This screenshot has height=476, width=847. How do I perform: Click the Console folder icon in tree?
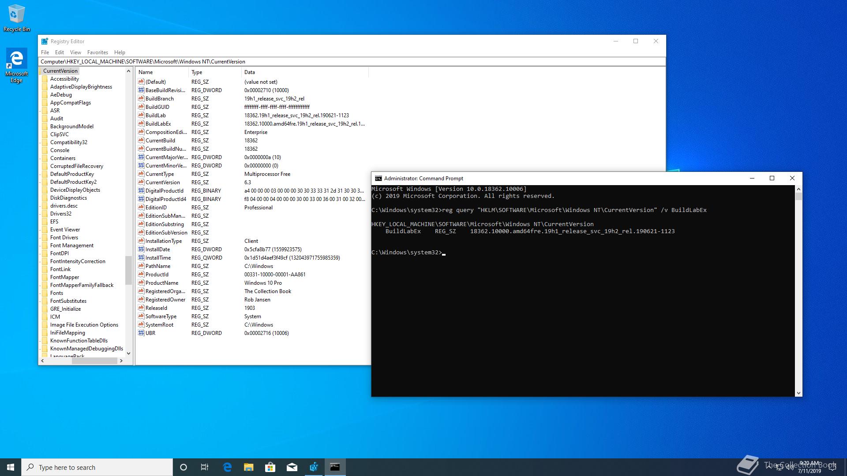click(x=45, y=150)
